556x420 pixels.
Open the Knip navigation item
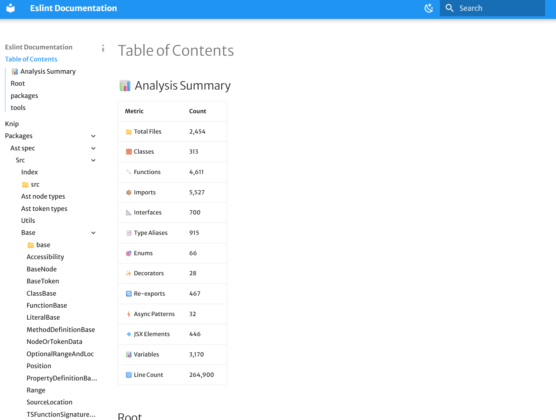[12, 124]
